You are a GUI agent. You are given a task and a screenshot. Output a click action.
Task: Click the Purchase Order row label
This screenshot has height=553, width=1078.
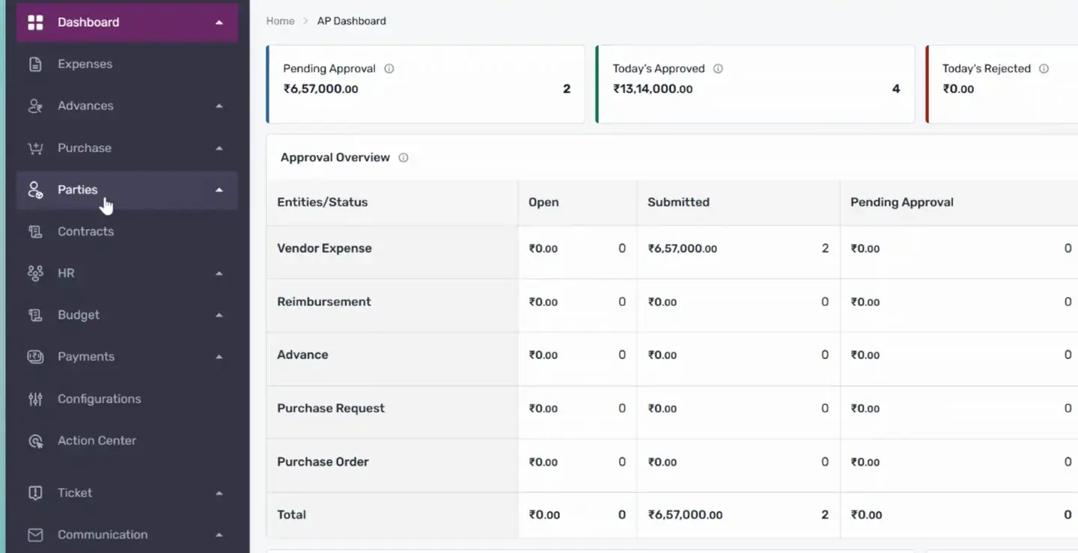pos(323,462)
